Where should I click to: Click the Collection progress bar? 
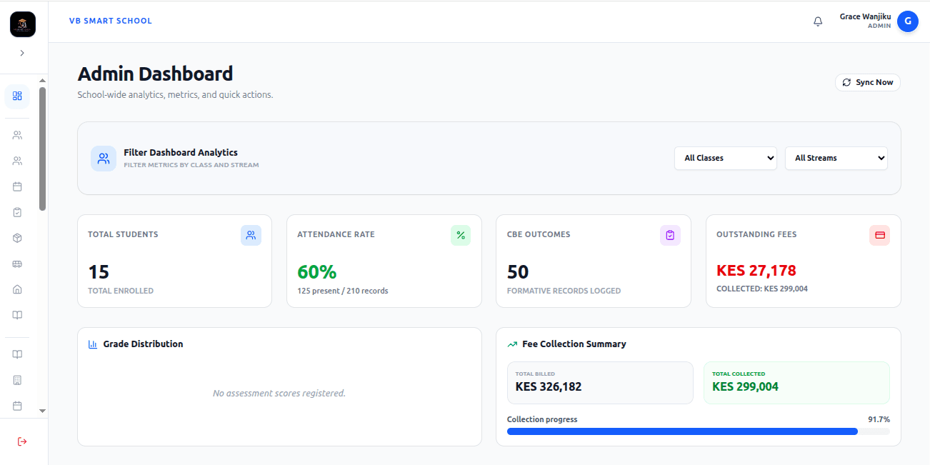coord(699,431)
